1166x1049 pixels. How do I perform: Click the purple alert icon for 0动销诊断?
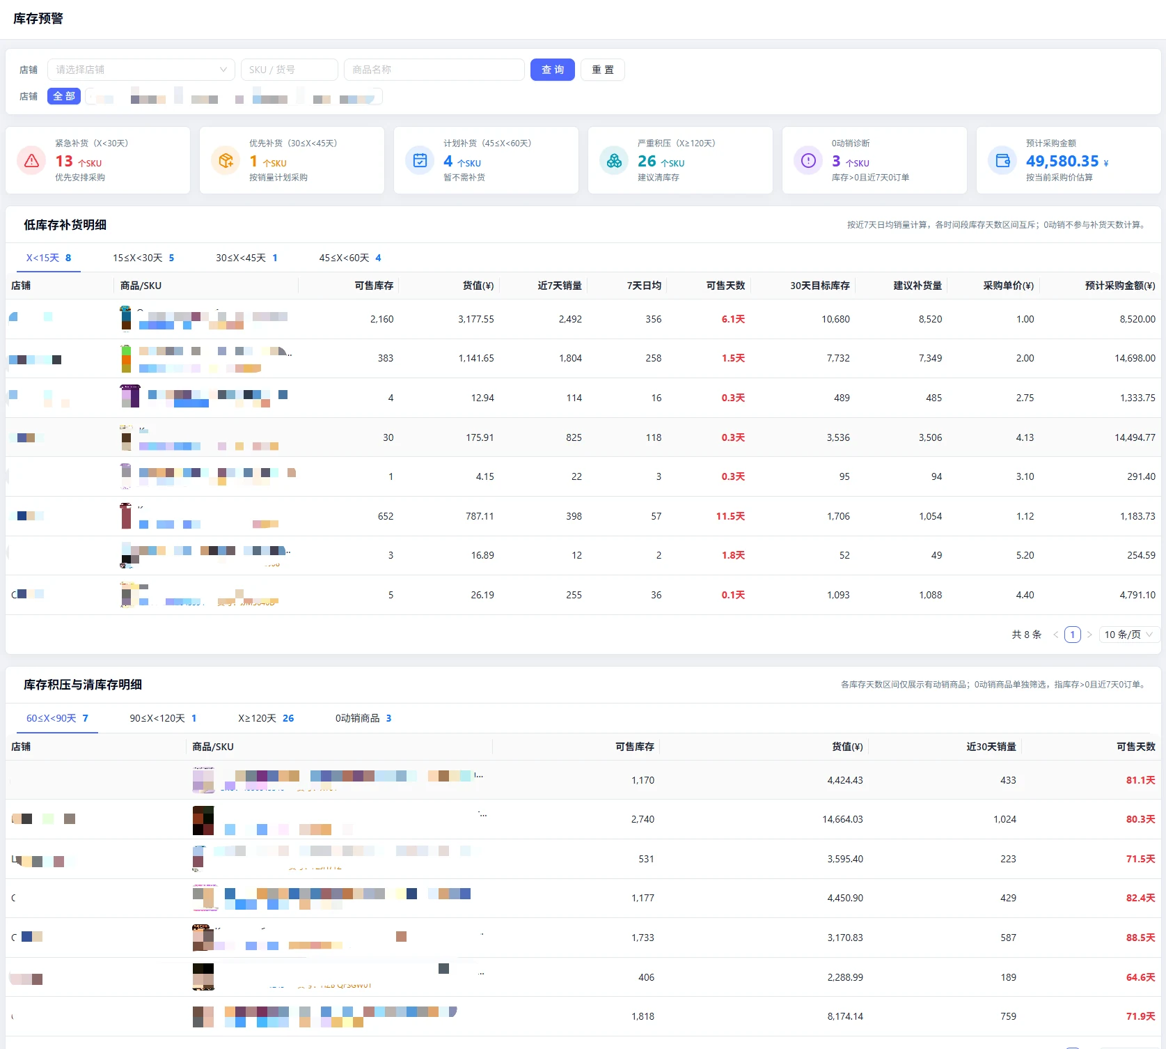(808, 161)
